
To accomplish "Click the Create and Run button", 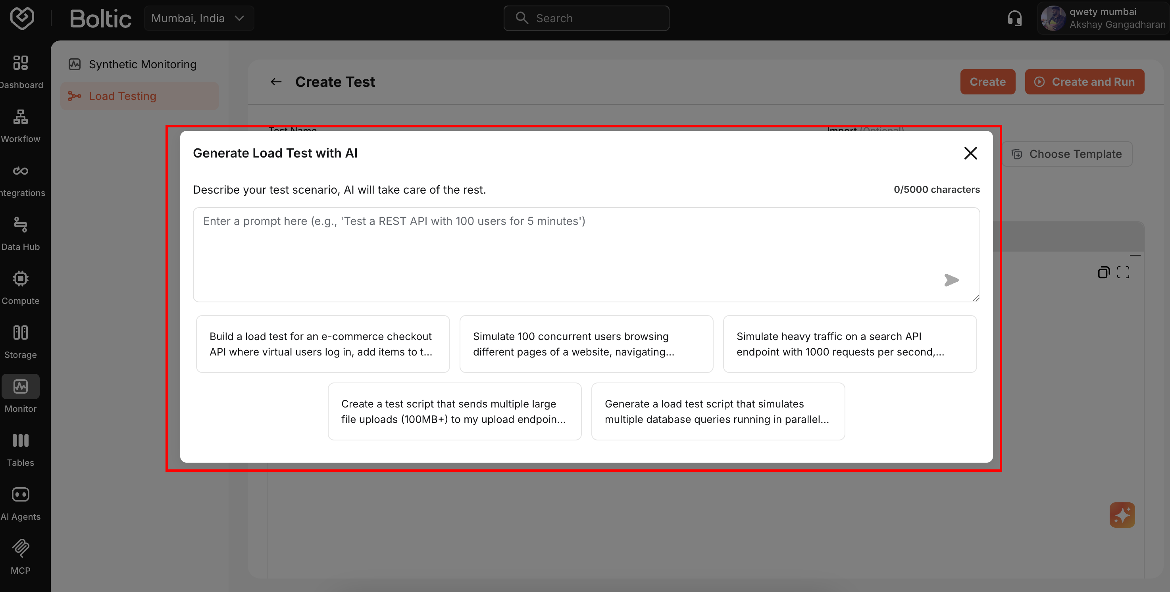I will coord(1085,82).
